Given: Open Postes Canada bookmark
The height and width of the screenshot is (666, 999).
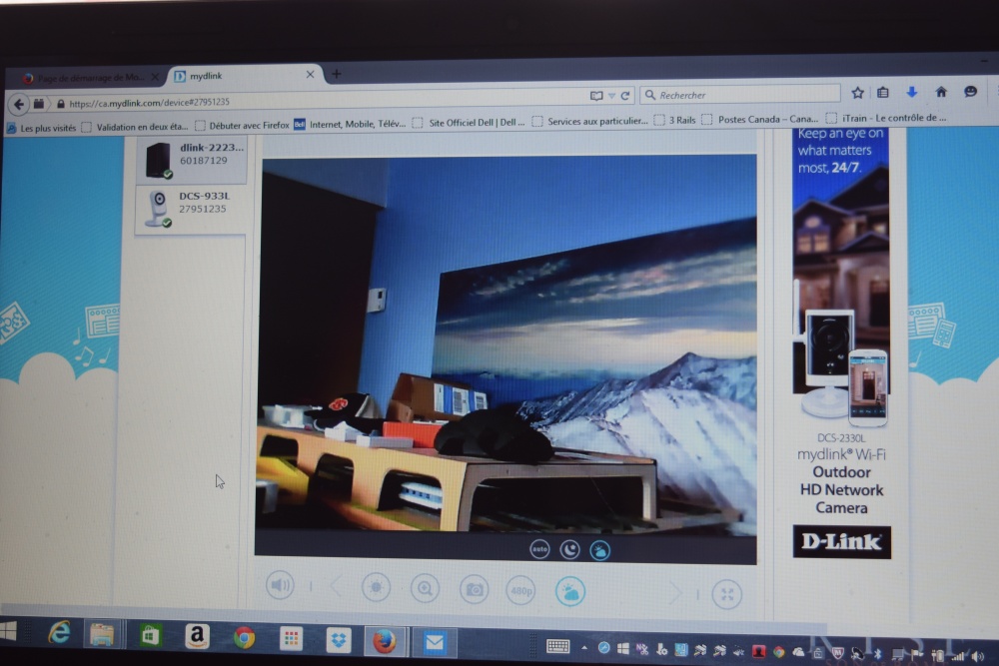Looking at the screenshot, I should [x=760, y=119].
